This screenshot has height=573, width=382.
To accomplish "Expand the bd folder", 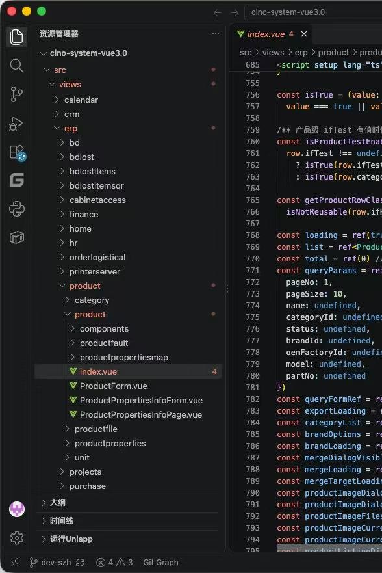I will (129, 142).
